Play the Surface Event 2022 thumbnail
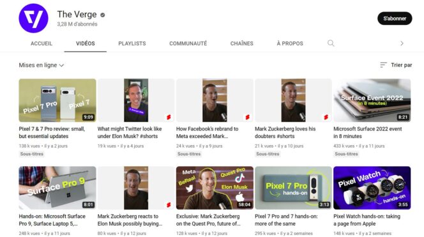 tap(372, 100)
